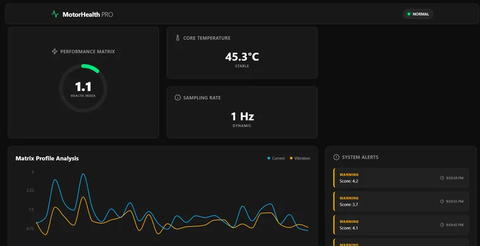Click the lightning bolt icon beside Performance Matrix
This screenshot has width=480, height=246.
pos(54,51)
